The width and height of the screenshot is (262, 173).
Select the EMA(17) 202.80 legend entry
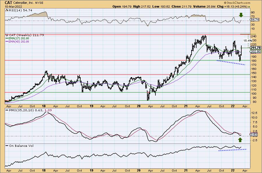17,38
